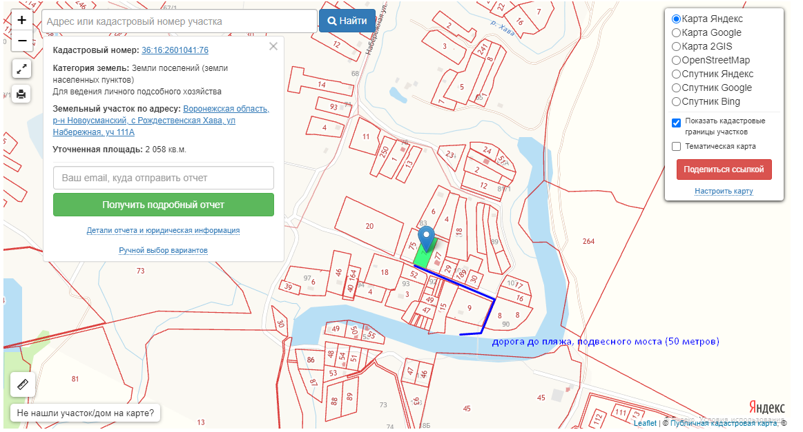
Task: Toggle fullscreen map view
Action: (x=21, y=69)
